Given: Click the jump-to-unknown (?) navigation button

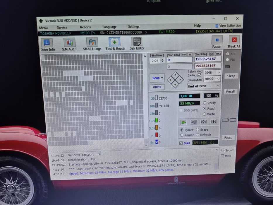Looking at the screenshot, I should pyautogui.click(x=204, y=122).
